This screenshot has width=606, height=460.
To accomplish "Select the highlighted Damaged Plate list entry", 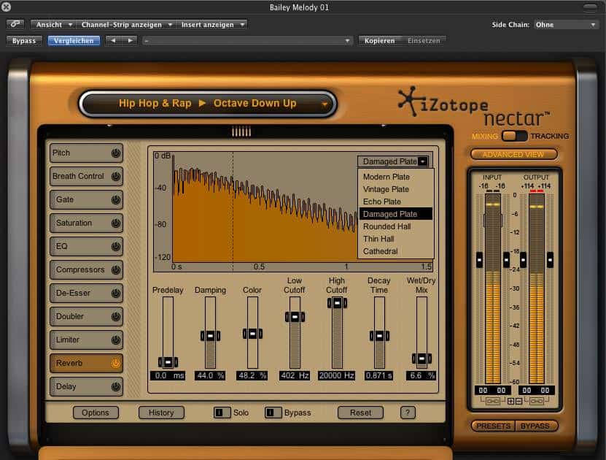I will pyautogui.click(x=396, y=214).
